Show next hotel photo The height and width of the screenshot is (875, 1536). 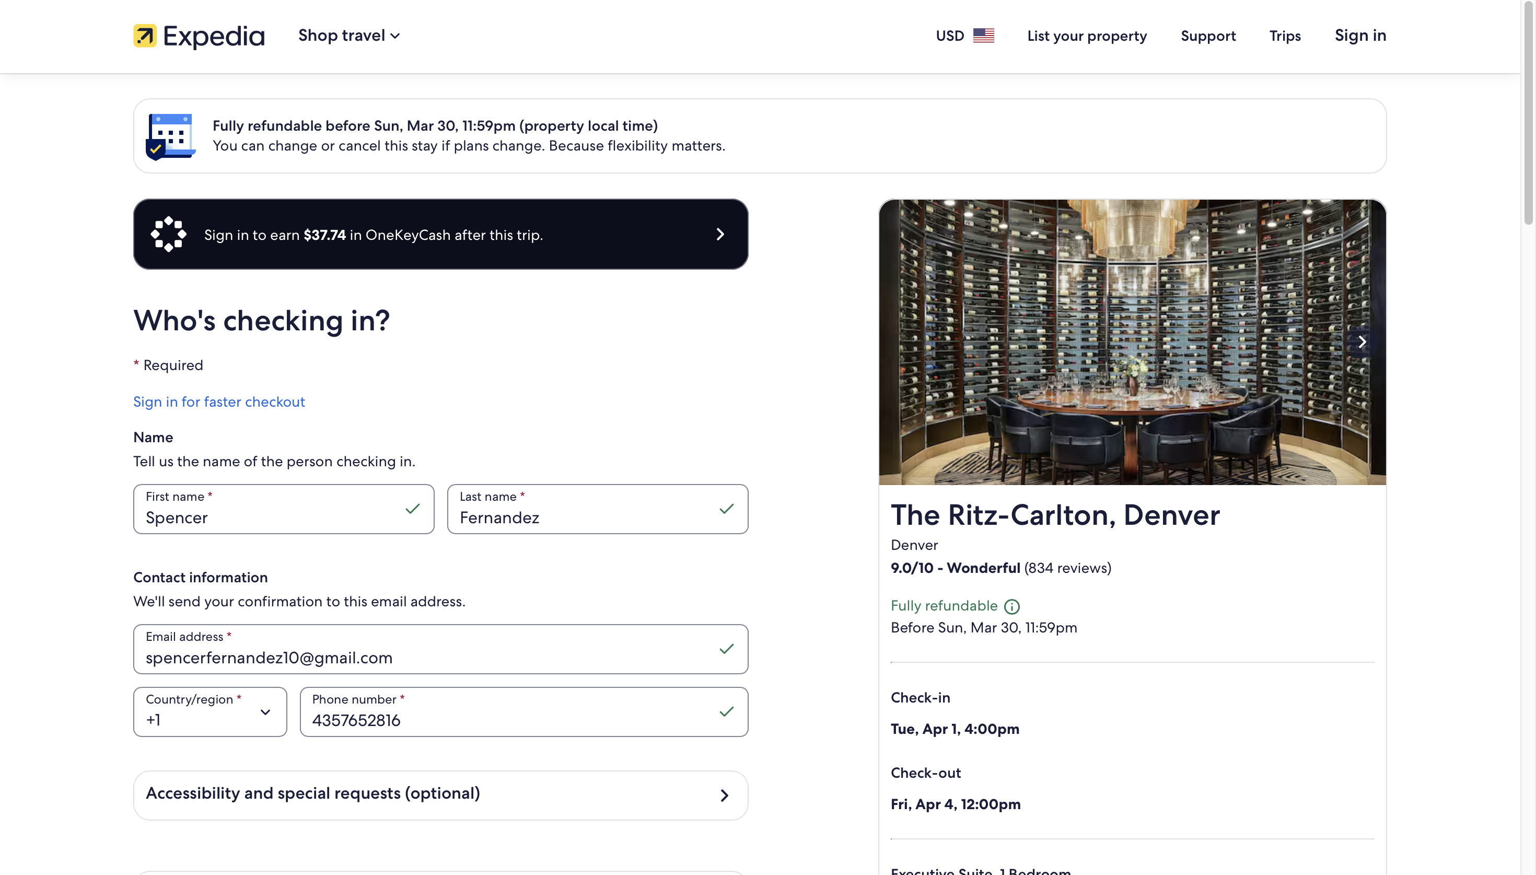tap(1362, 342)
